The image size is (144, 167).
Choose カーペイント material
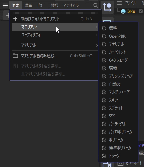pos(118,52)
